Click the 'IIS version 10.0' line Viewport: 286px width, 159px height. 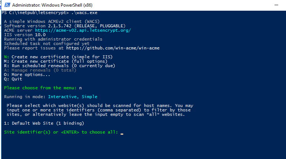(x=25, y=35)
